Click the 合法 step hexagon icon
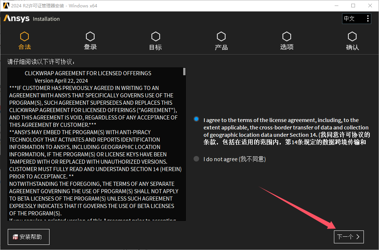Viewport: 379px width, 250px height. [x=24, y=37]
